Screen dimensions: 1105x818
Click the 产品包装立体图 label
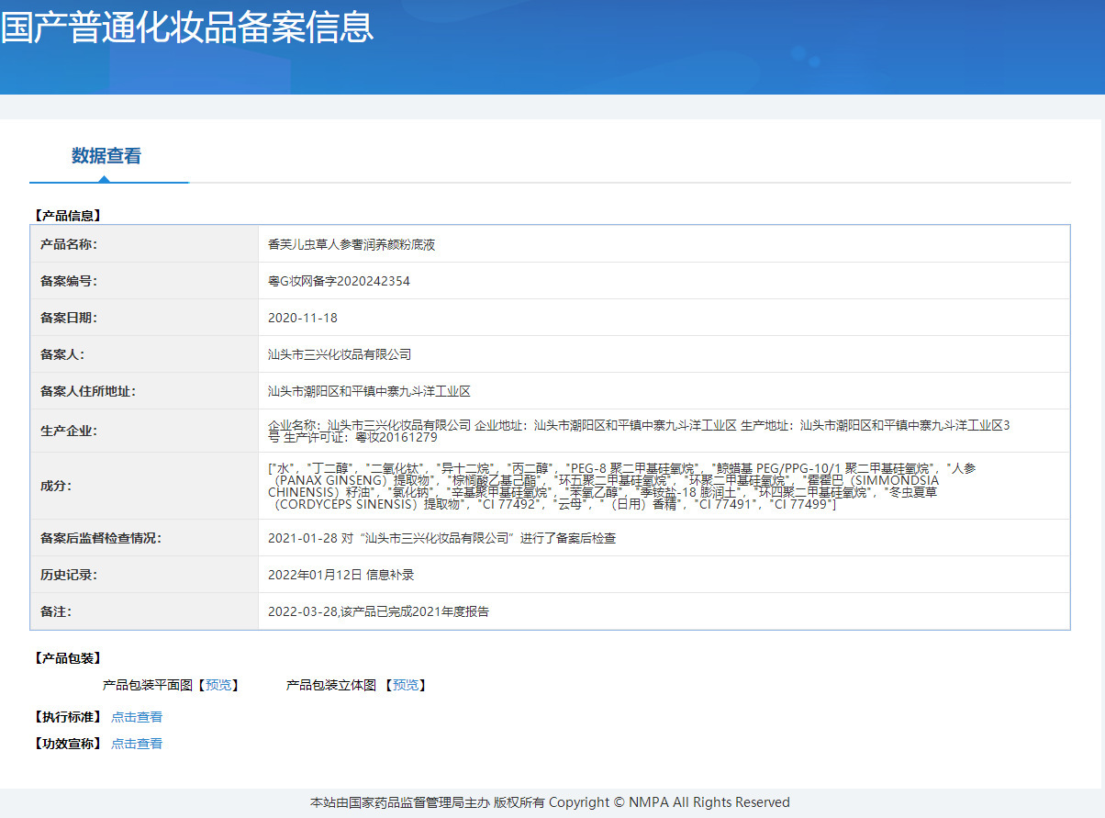point(331,685)
